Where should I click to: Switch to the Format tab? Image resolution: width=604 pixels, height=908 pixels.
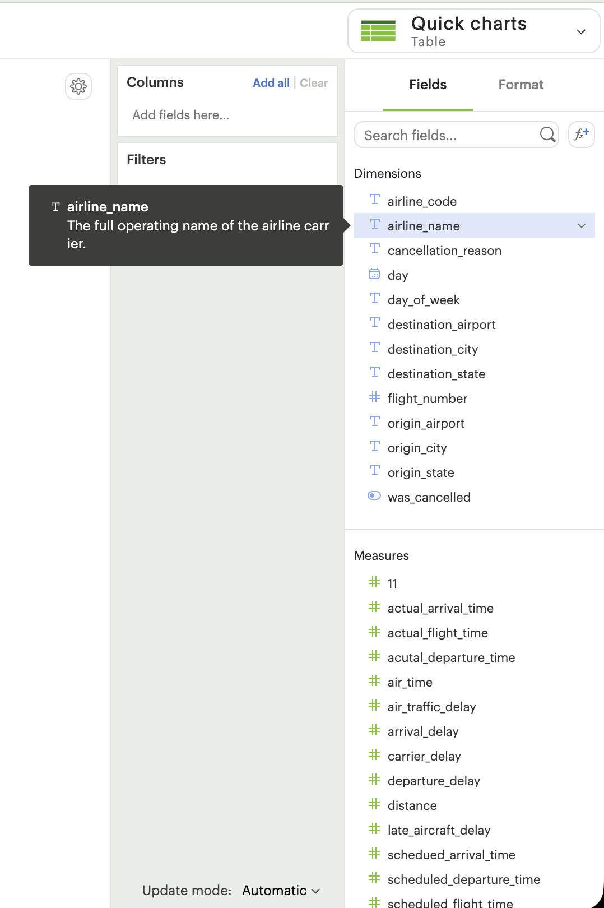coord(521,85)
